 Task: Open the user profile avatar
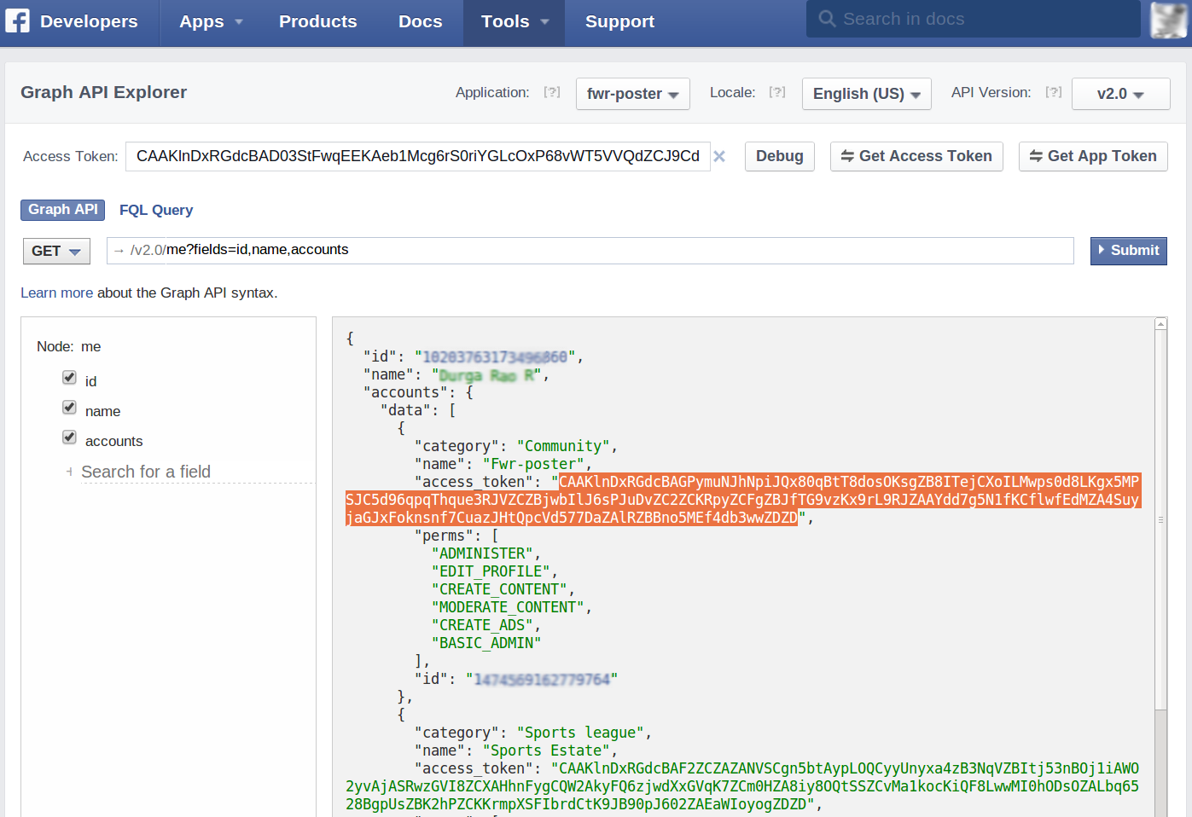coord(1168,20)
